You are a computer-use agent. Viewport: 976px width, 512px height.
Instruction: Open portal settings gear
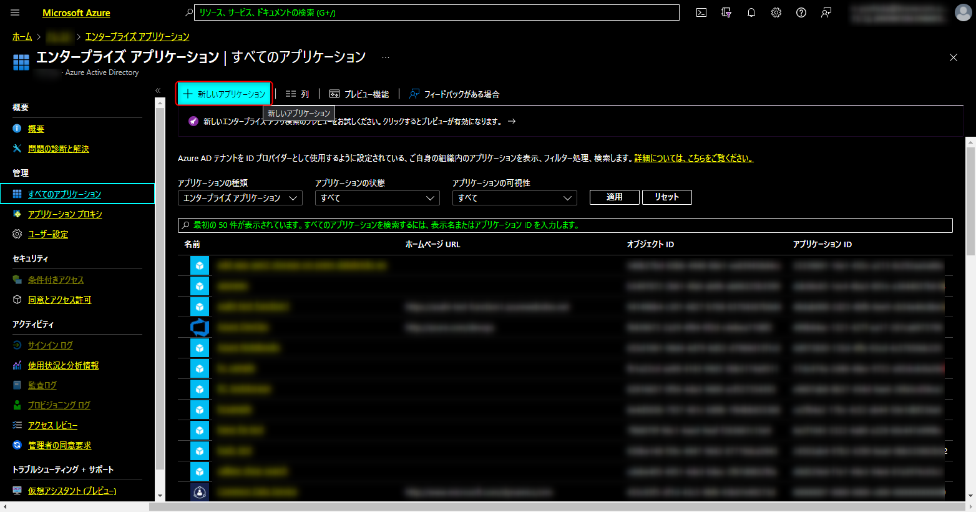[776, 12]
